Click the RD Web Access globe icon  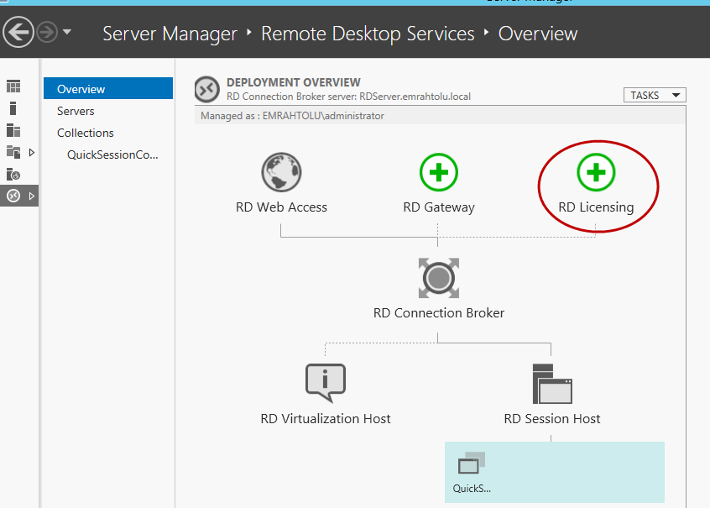click(x=281, y=172)
